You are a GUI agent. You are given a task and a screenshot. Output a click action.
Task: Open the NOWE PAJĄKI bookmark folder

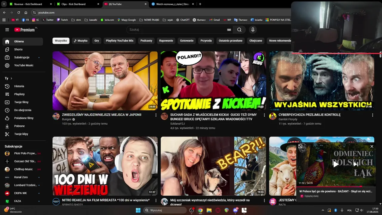point(150,20)
